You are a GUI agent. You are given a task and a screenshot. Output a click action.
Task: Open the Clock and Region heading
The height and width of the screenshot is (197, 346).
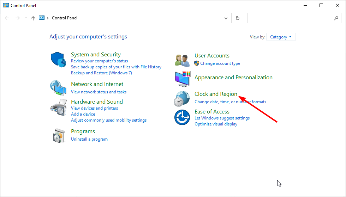click(x=216, y=94)
